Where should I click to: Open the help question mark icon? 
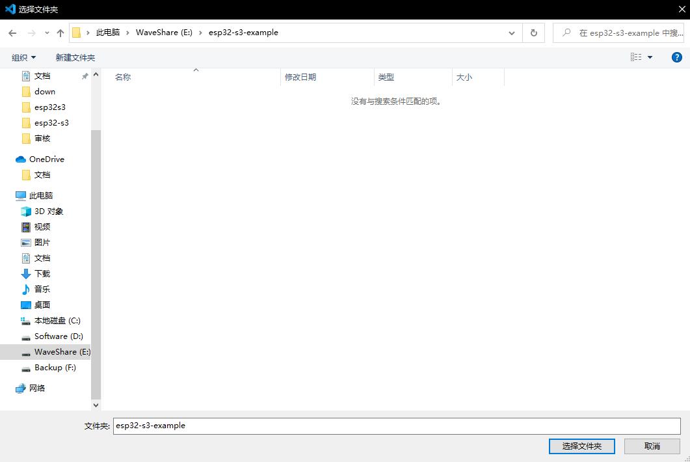tap(676, 57)
